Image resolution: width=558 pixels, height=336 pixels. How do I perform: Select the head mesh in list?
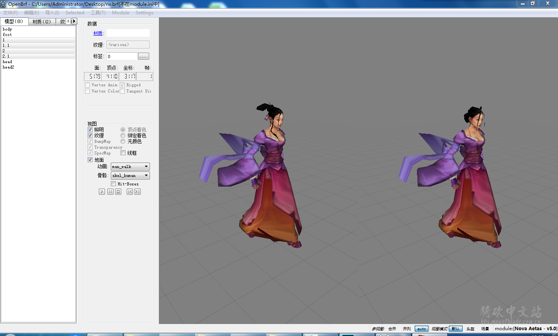[x=38, y=62]
